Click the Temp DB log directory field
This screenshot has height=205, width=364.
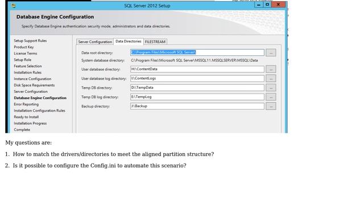(x=197, y=97)
